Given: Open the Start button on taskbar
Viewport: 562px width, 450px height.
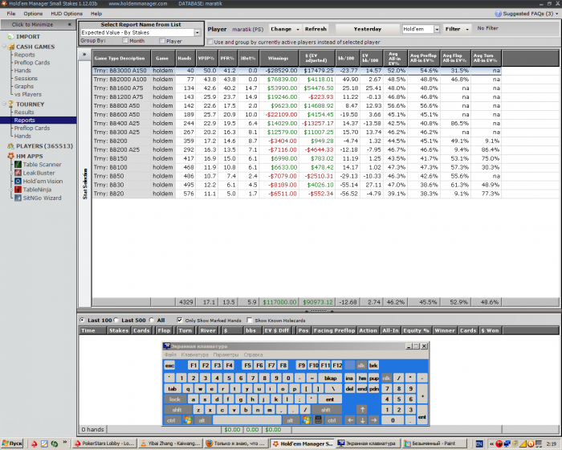Looking at the screenshot, I should click(12, 444).
